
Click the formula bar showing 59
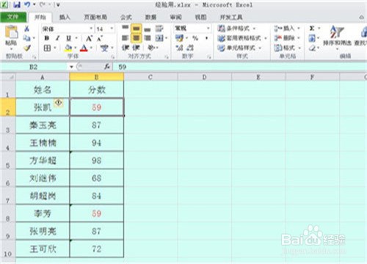pyautogui.click(x=241, y=67)
